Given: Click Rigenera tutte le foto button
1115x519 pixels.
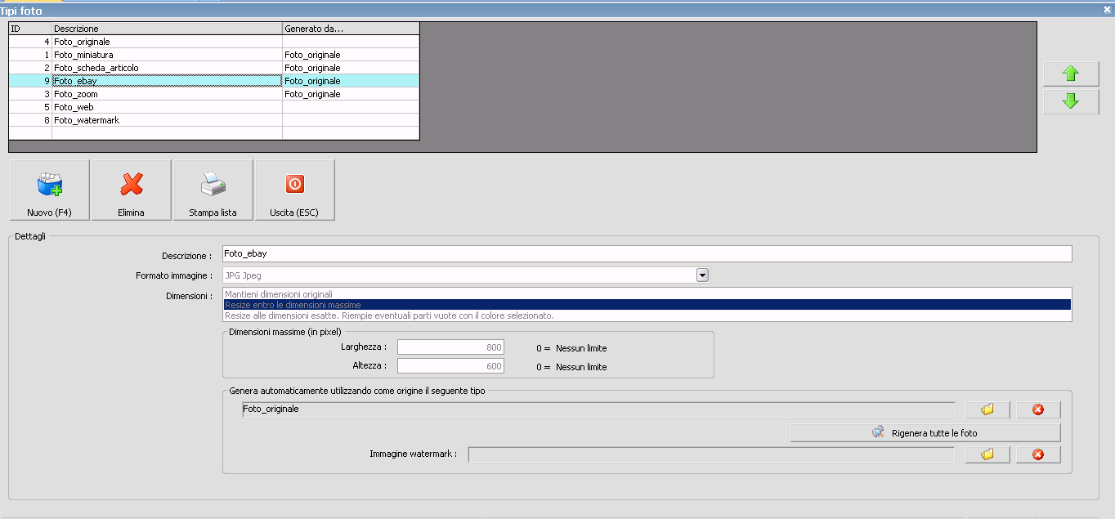Looking at the screenshot, I should pos(925,432).
